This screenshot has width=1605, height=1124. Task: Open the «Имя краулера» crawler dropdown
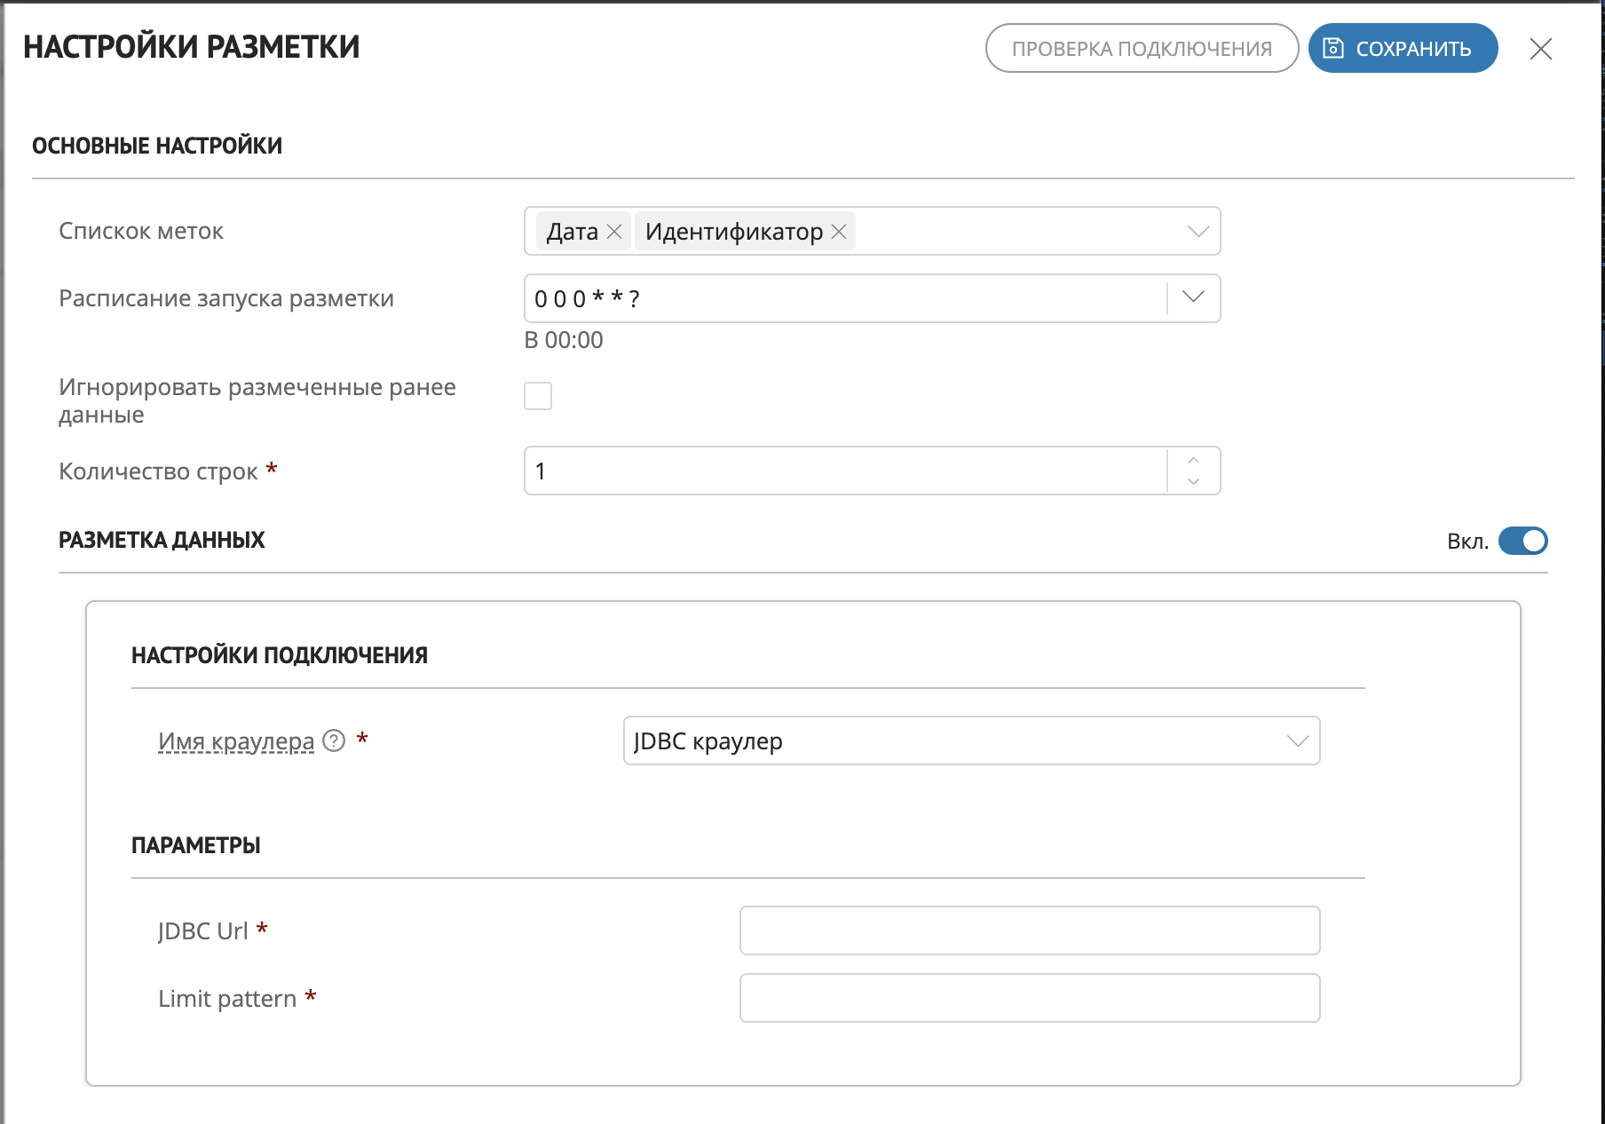point(1297,740)
